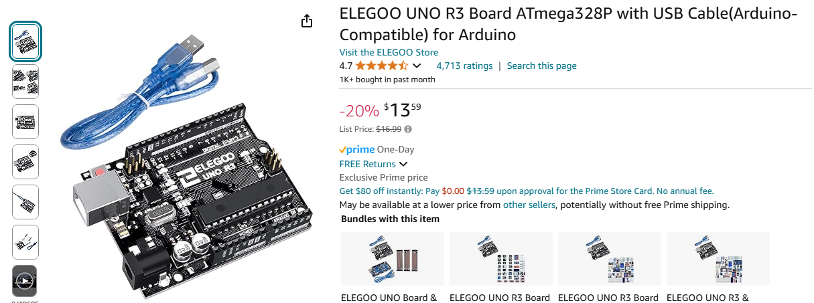Image resolution: width=814 pixels, height=303 pixels.
Task: Click the List Price info icon
Action: [x=408, y=129]
